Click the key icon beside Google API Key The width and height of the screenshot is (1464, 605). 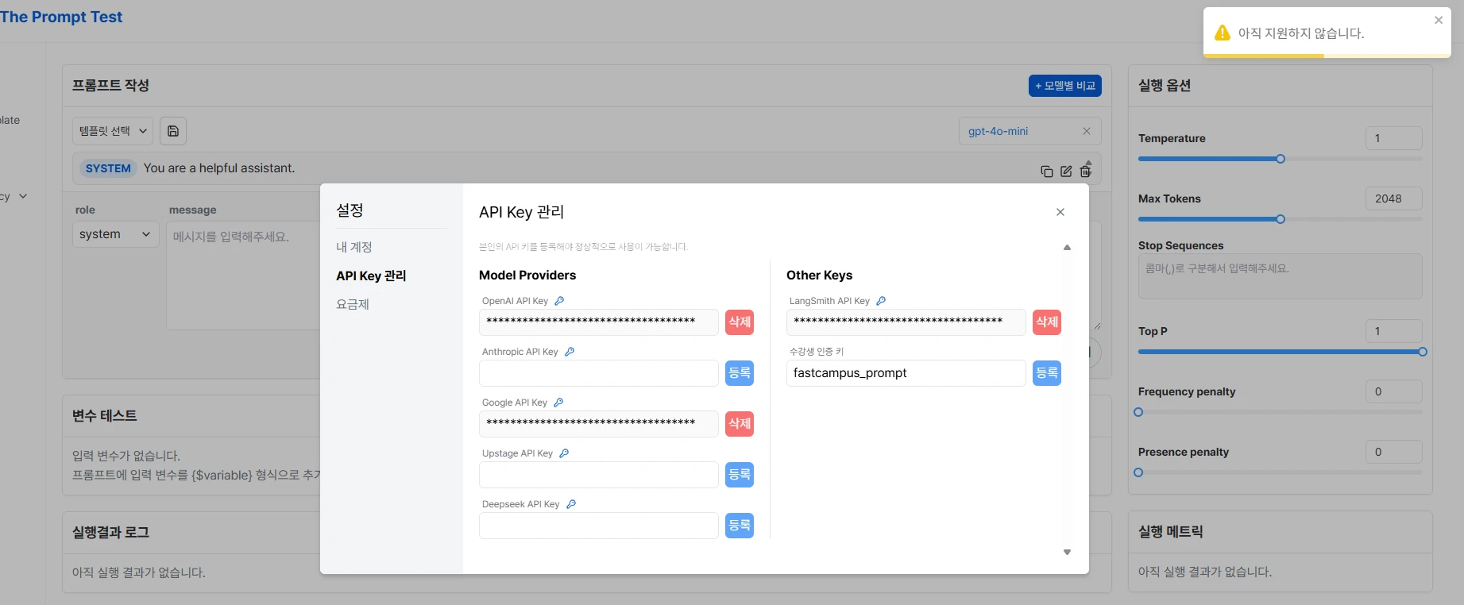click(x=558, y=403)
